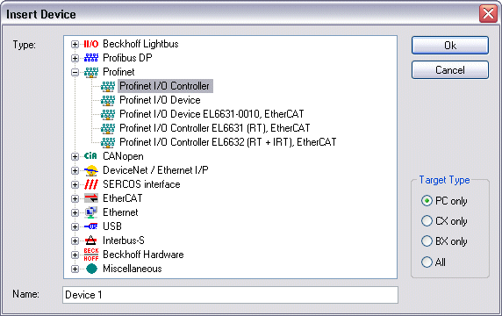Select Profinet I/O Controller EL6631 (RT), EtherCAT

pos(214,128)
